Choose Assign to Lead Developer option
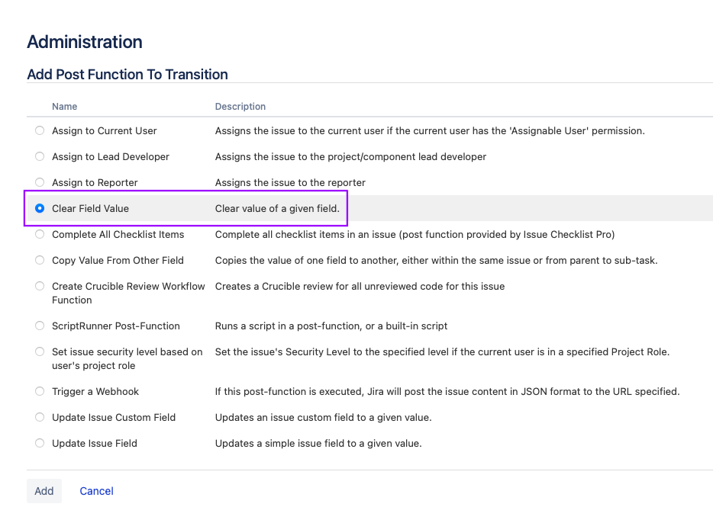713x507 pixels. tap(40, 157)
